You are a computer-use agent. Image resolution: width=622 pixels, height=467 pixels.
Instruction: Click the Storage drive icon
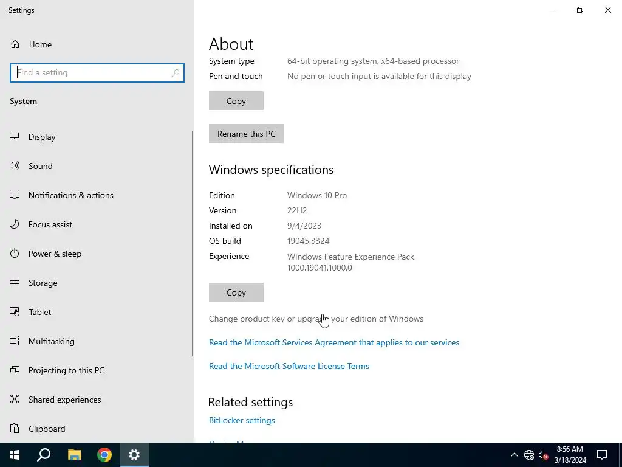click(15, 282)
